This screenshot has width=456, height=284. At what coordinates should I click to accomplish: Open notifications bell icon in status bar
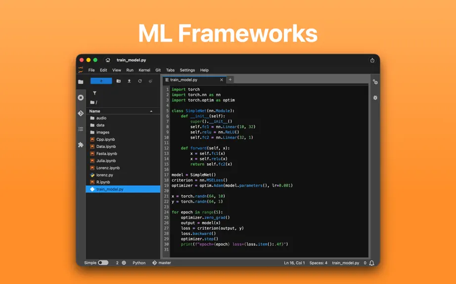tap(371, 263)
